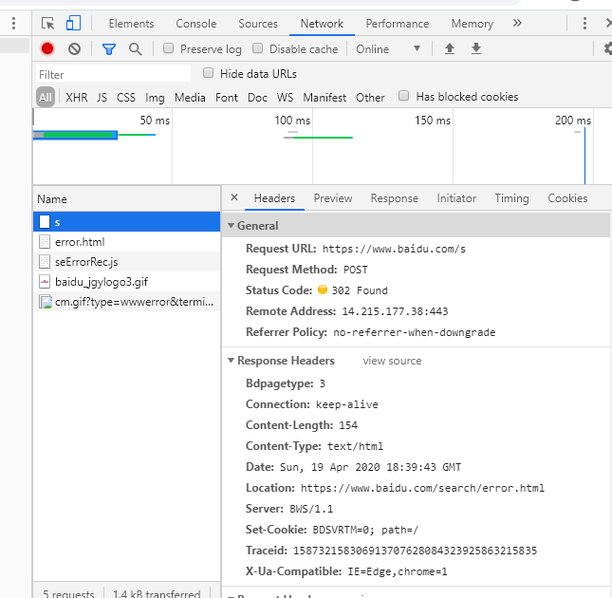Select the document icon for seErrorRec.js
Image resolution: width=612 pixels, height=598 pixels.
(45, 262)
